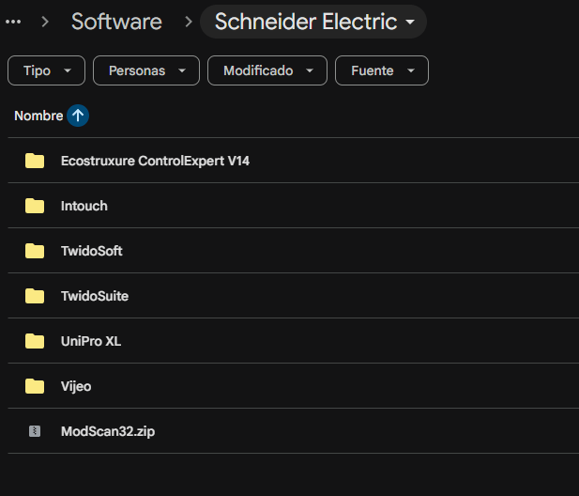Select the TwidoSuite folder name

(95, 296)
